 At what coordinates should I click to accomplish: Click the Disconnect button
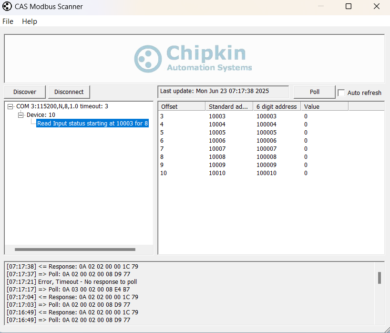click(x=69, y=92)
